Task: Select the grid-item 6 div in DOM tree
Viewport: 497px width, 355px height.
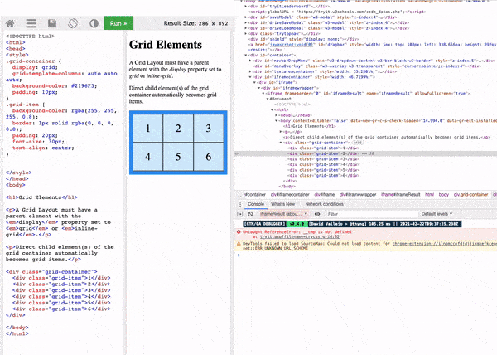Action: 324,176
